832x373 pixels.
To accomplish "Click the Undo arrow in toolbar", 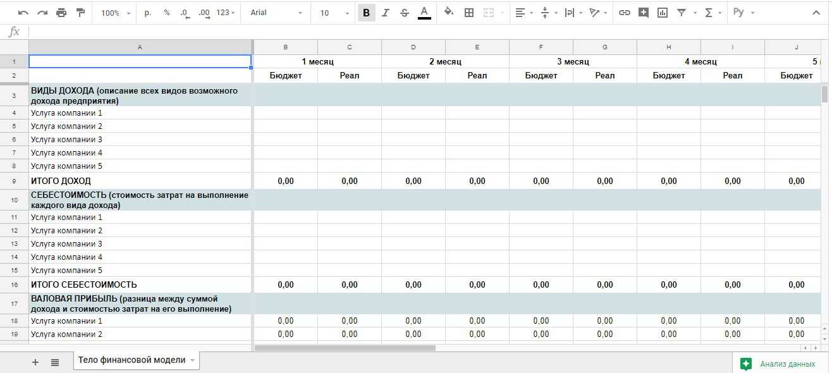I will pos(23,13).
